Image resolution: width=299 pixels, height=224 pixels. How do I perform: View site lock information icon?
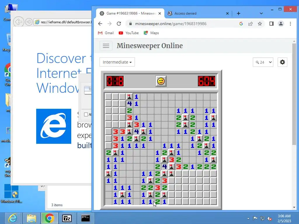(131, 24)
